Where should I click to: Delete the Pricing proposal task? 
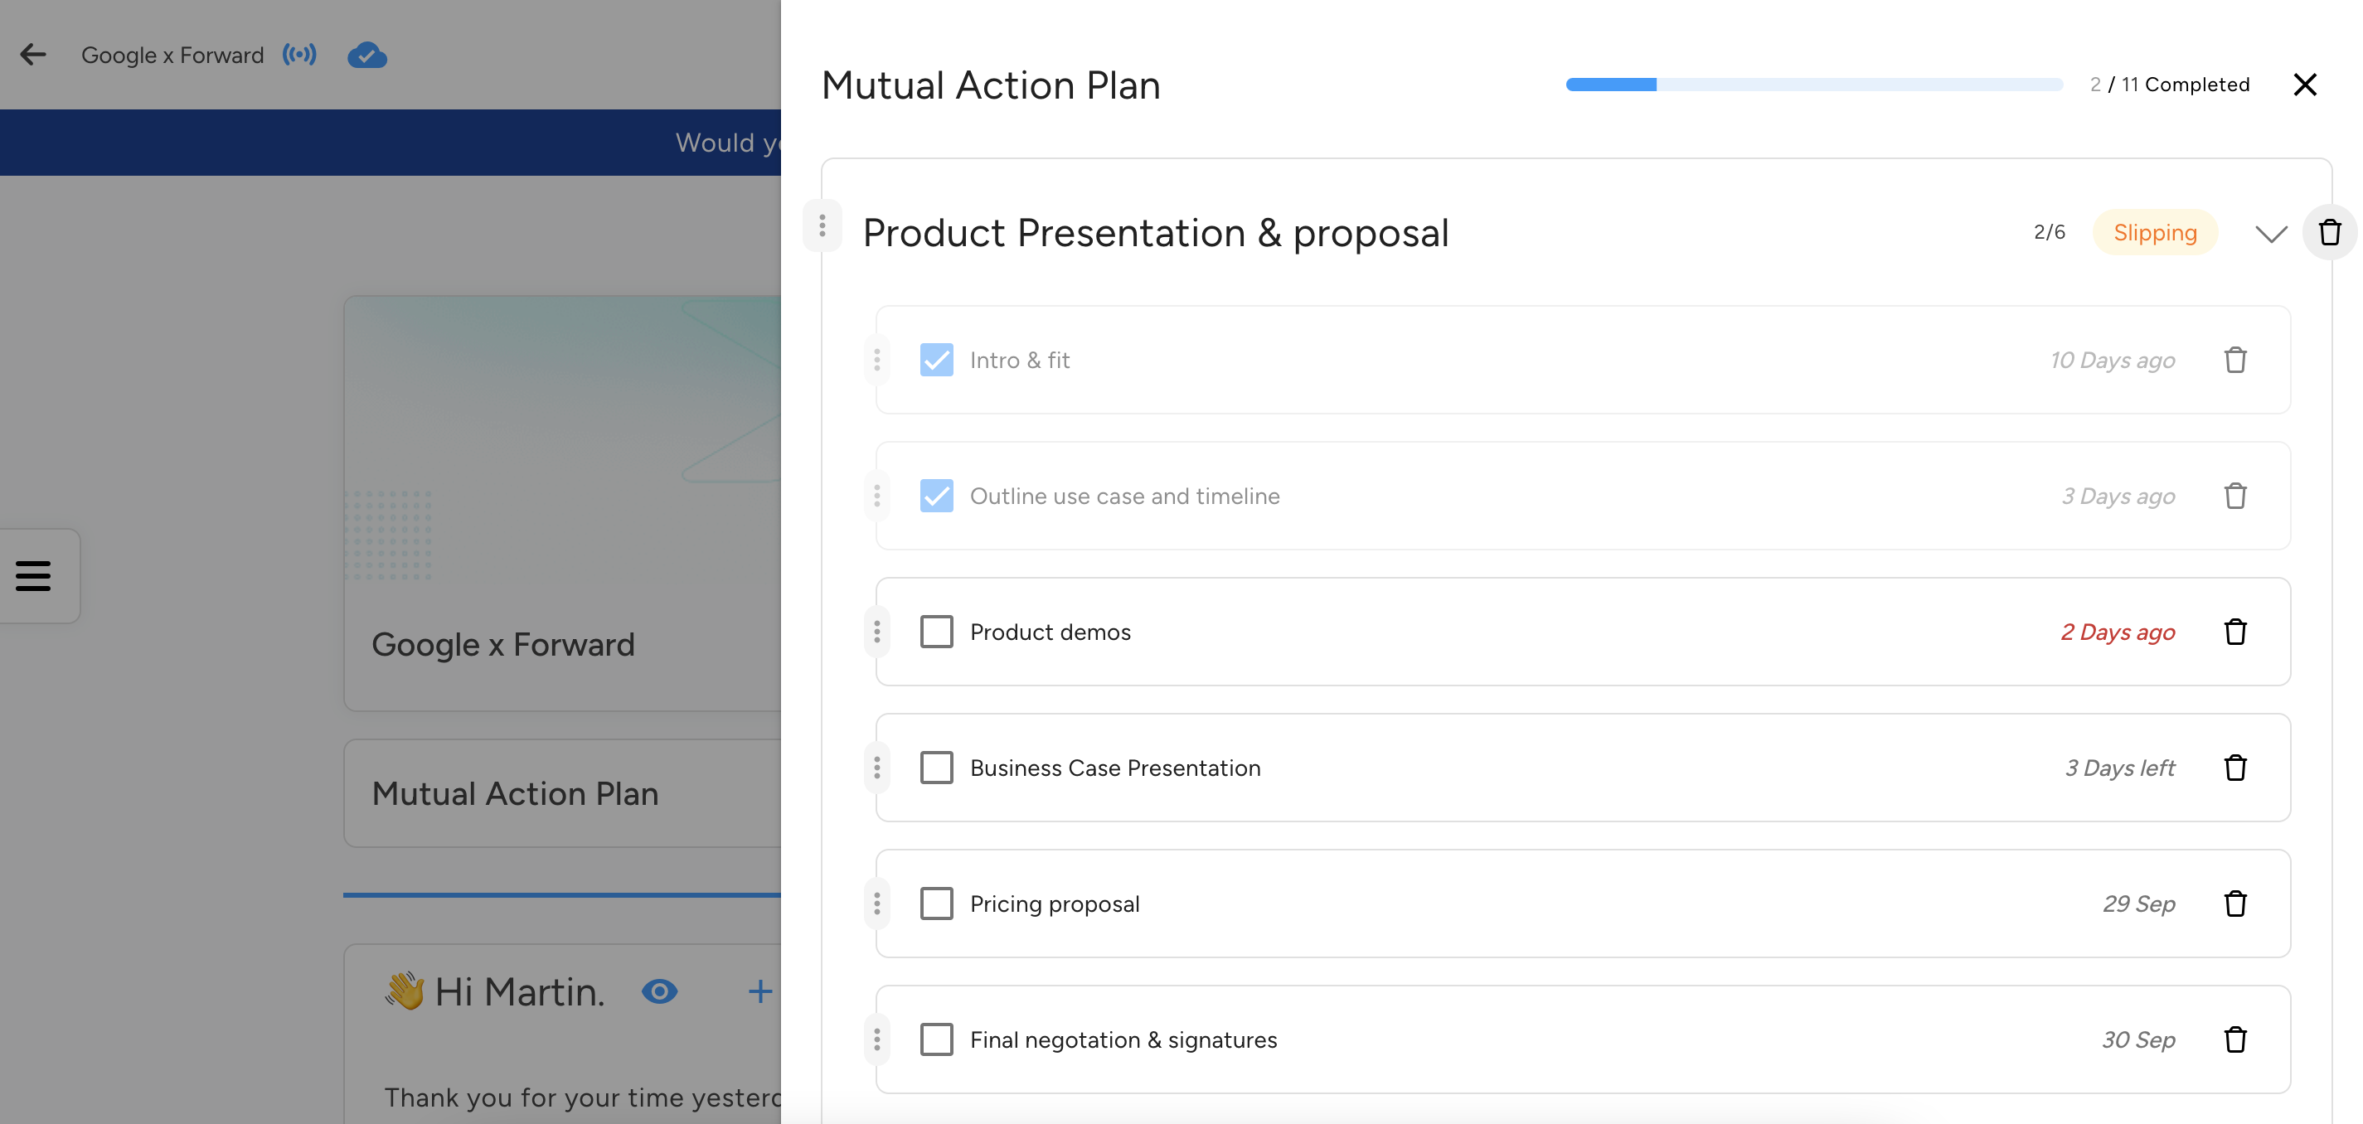tap(2235, 903)
